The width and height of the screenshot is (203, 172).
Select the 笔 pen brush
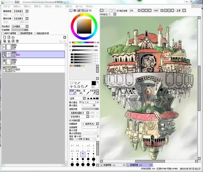pos(86,92)
